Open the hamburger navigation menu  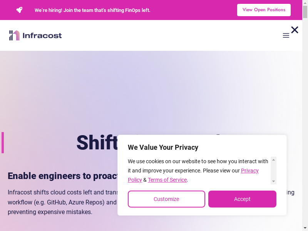tap(286, 35)
